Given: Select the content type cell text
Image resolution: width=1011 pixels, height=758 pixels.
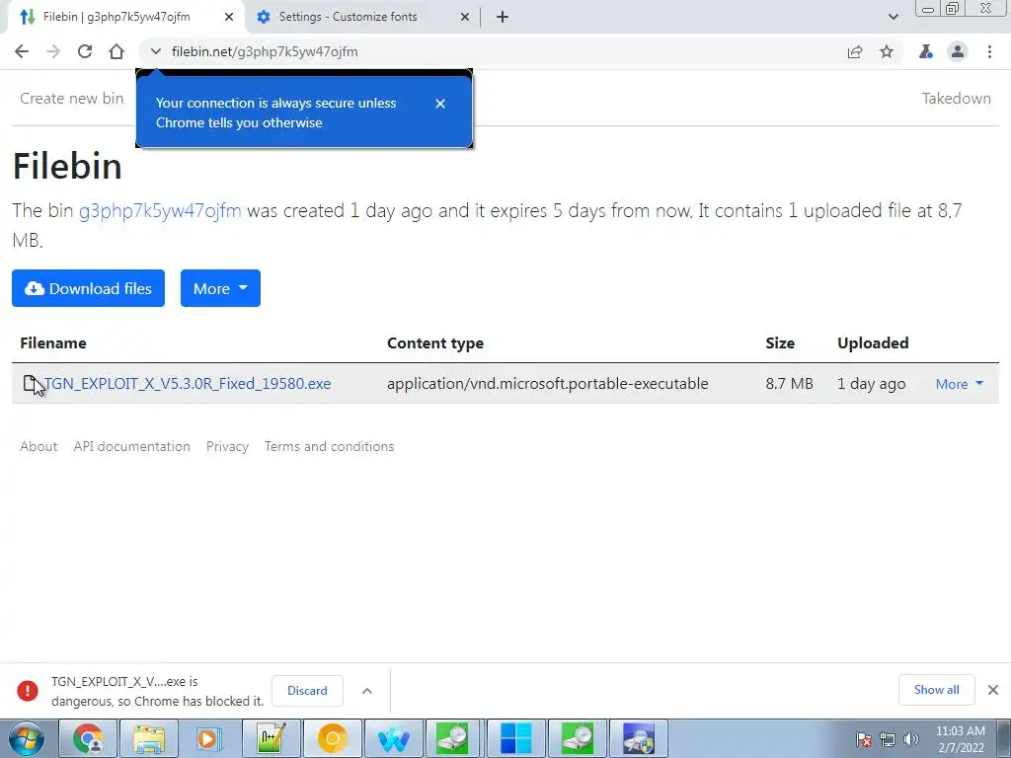Looking at the screenshot, I should [547, 384].
